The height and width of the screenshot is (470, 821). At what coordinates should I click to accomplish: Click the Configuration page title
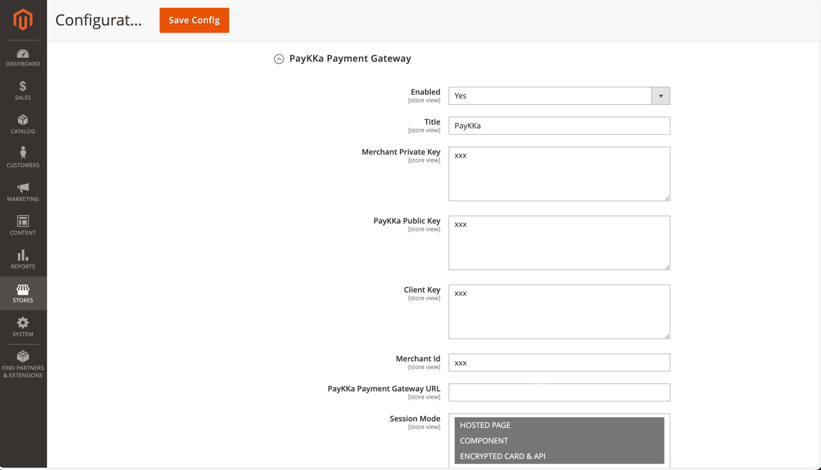coord(98,20)
